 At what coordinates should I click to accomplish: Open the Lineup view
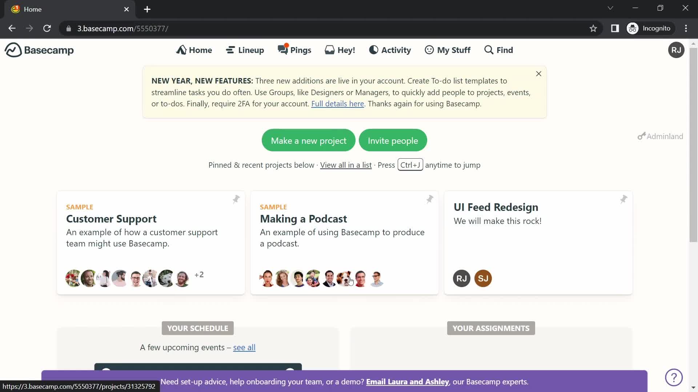(x=245, y=50)
